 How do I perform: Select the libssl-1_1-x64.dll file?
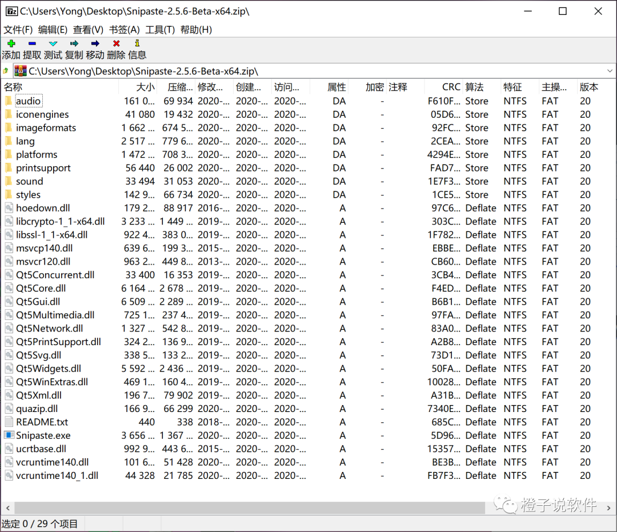(x=51, y=235)
